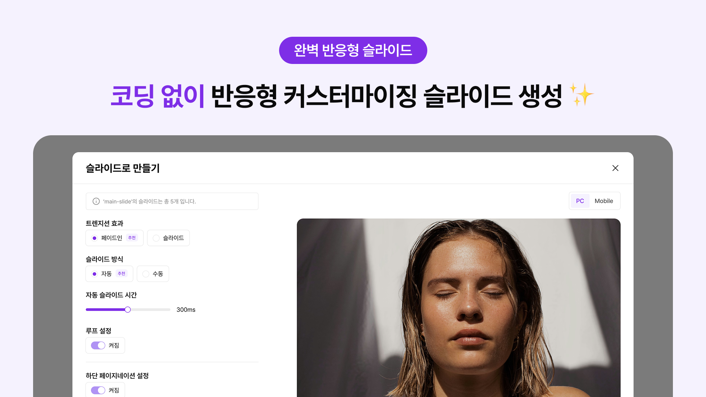706x397 pixels.
Task: Switch preview to the Mobile tab
Action: click(x=604, y=201)
